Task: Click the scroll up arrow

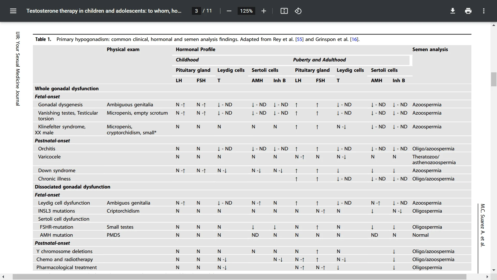Action: (494, 25)
